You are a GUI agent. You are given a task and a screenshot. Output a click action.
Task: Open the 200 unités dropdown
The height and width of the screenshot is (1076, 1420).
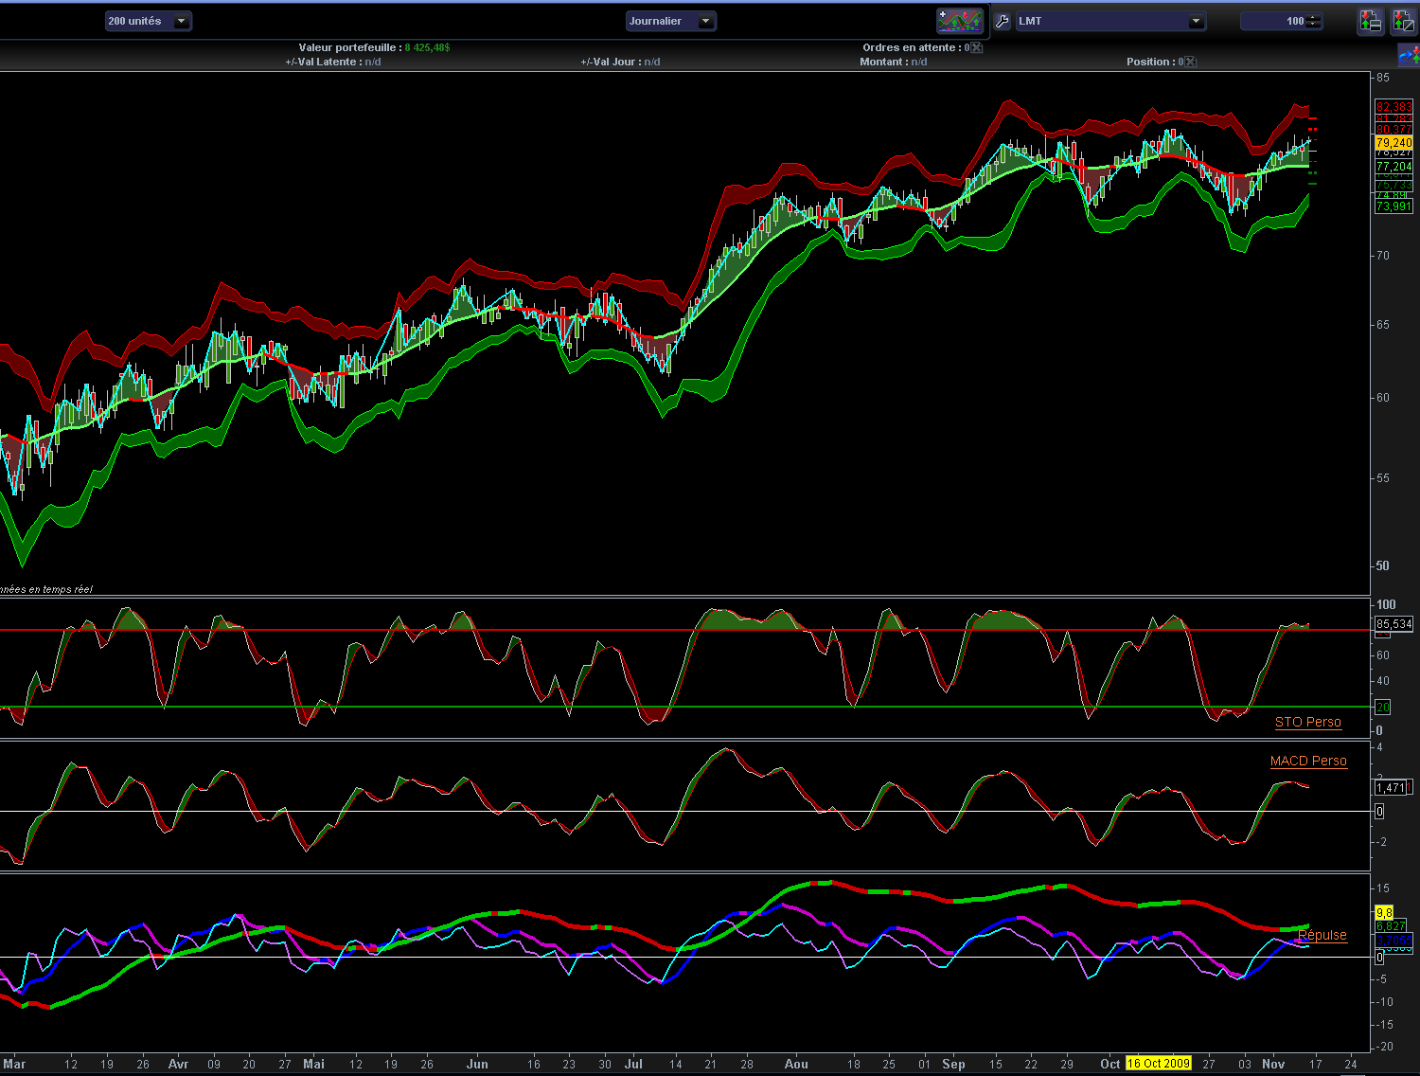coord(149,21)
